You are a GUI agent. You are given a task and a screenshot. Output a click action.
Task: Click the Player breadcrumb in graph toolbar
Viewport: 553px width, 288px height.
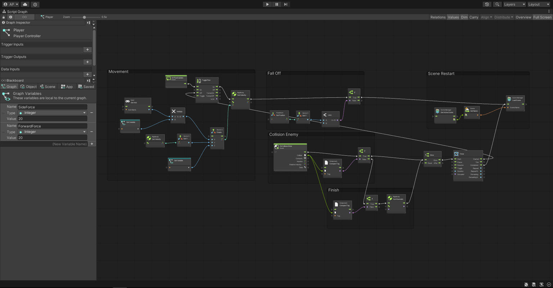click(47, 17)
